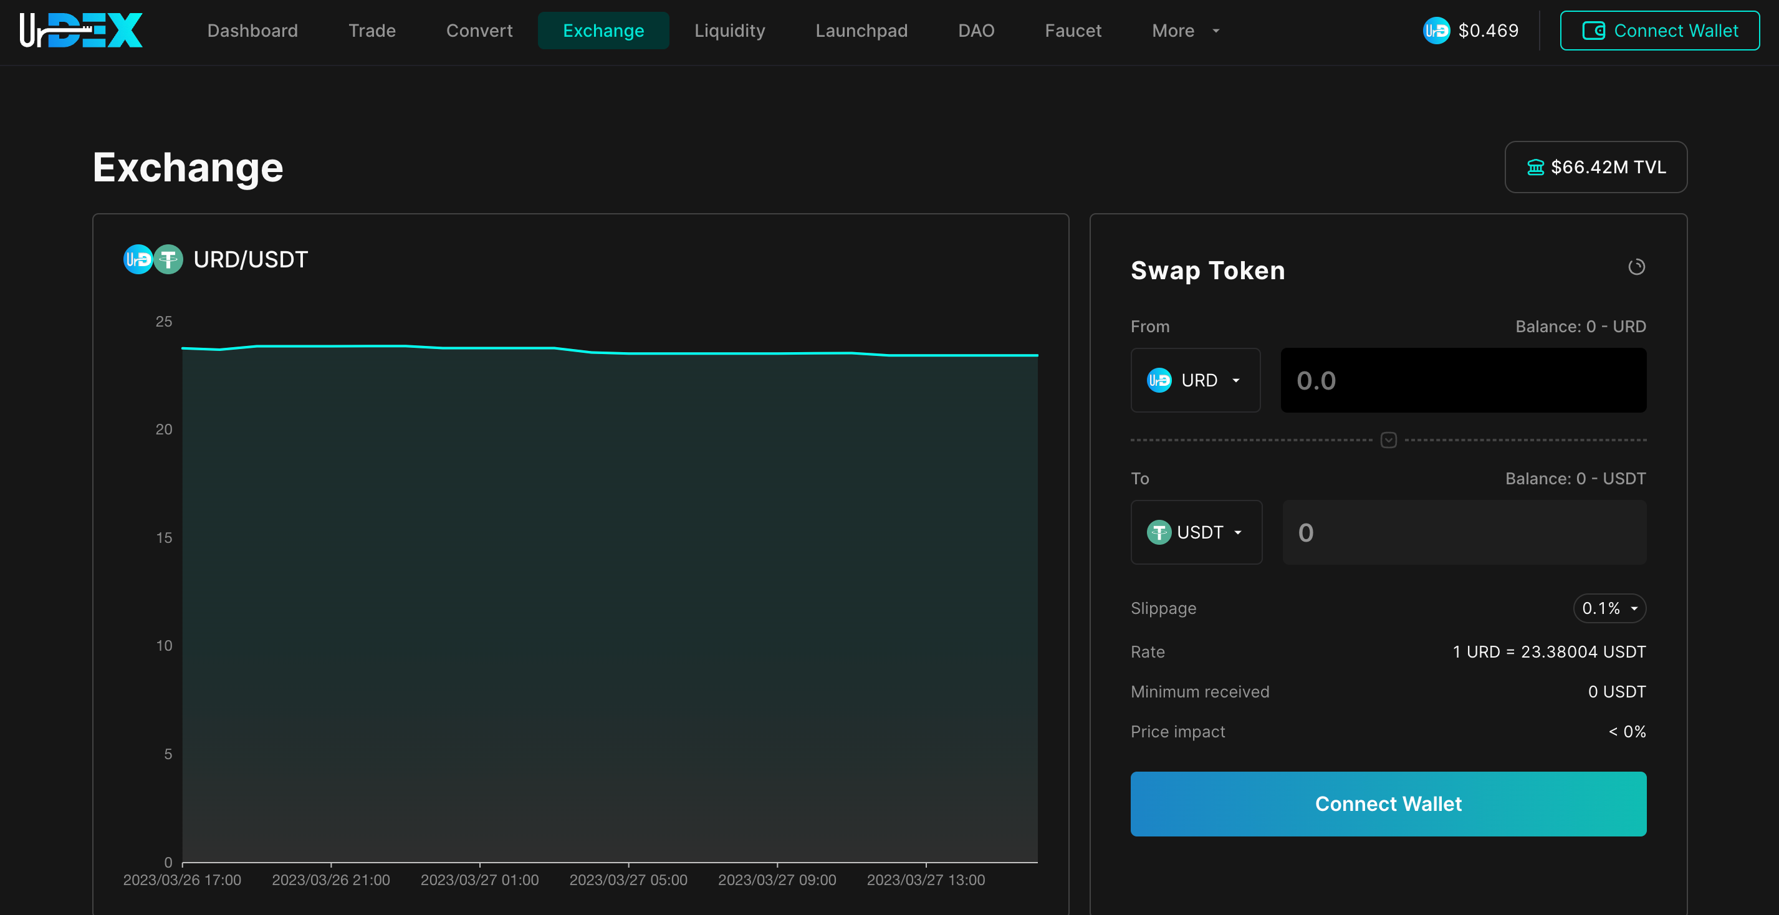Switch to the Launchpad tab
The image size is (1779, 915).
[x=861, y=31]
